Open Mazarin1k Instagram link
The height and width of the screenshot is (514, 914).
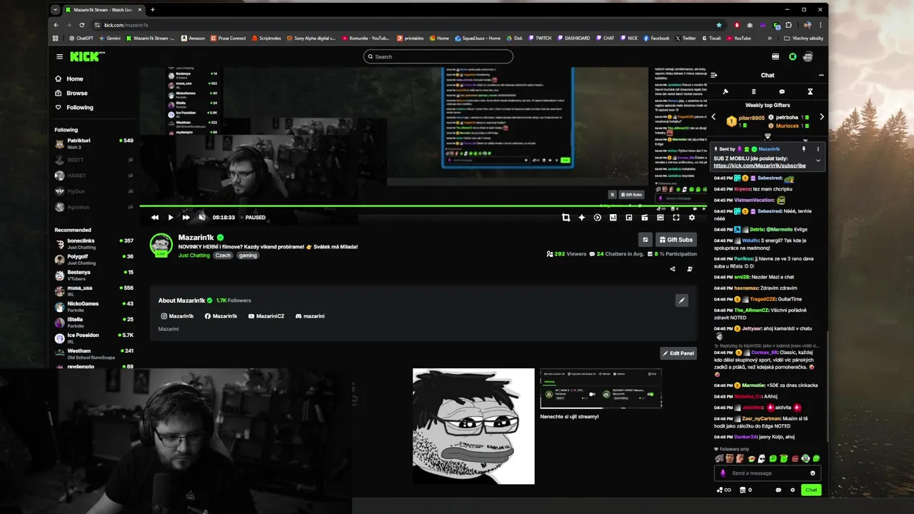177,316
